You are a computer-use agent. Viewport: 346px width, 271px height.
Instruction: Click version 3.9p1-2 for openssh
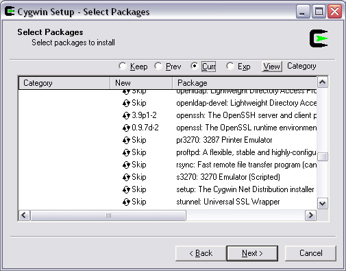144,115
